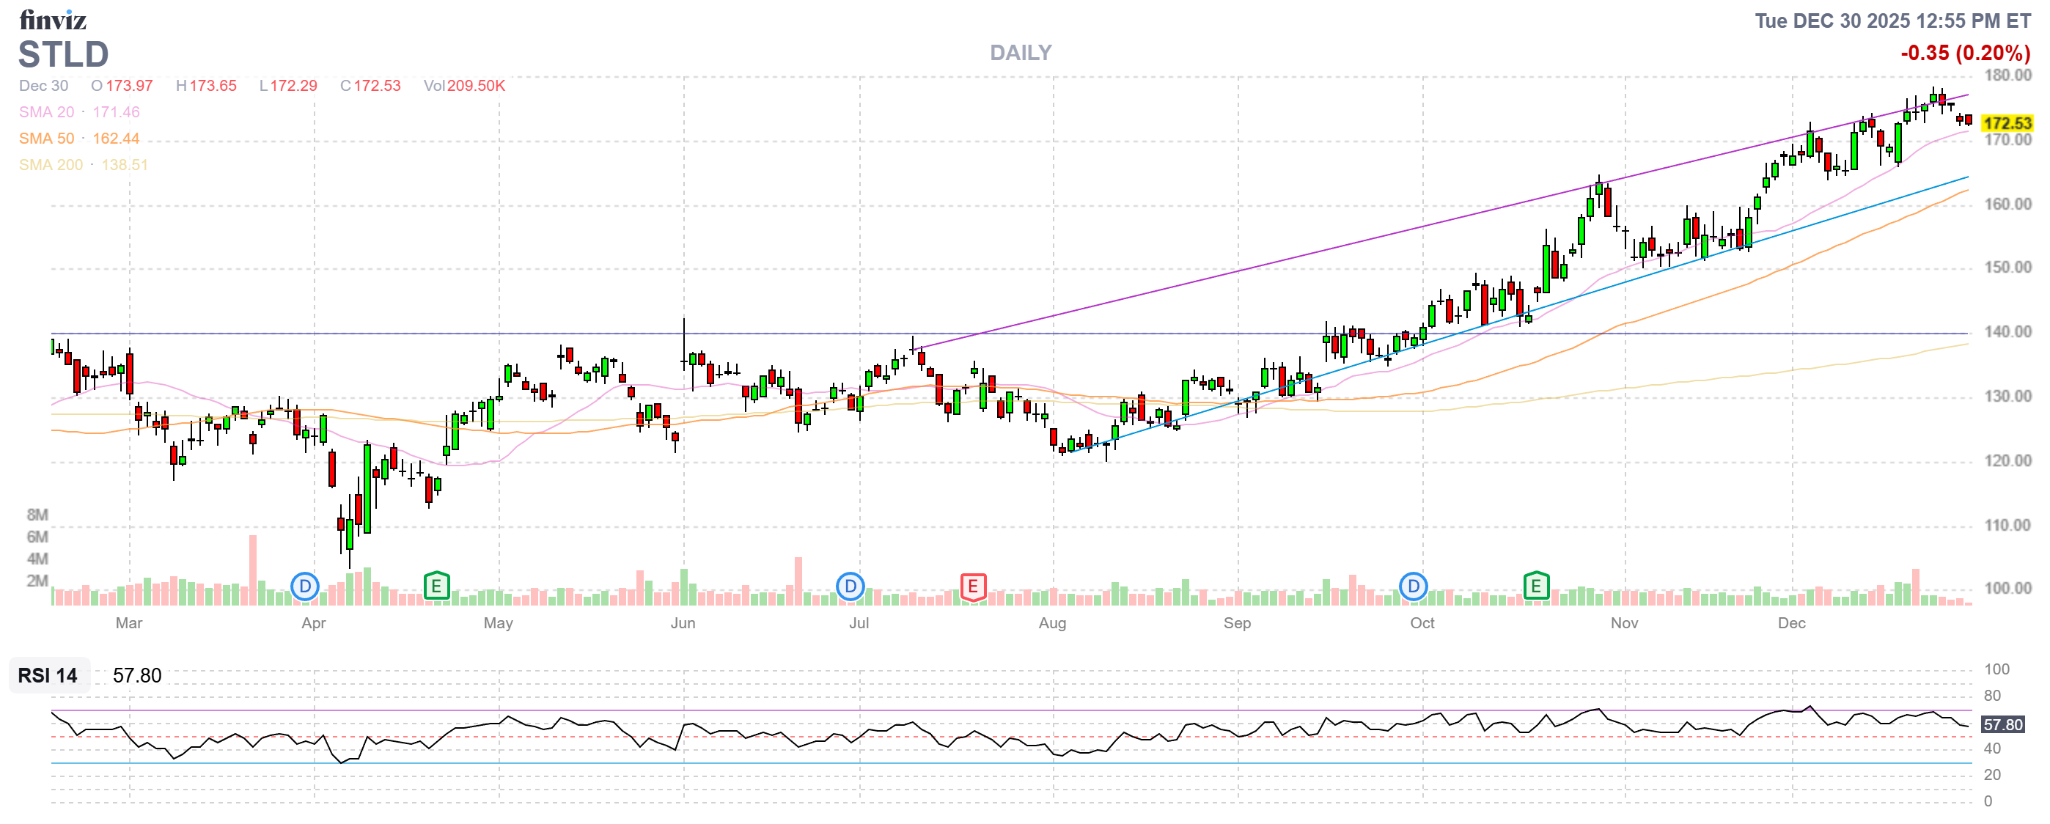Click the SMA 20 legend label
The image size is (2050, 824).
coord(46,112)
